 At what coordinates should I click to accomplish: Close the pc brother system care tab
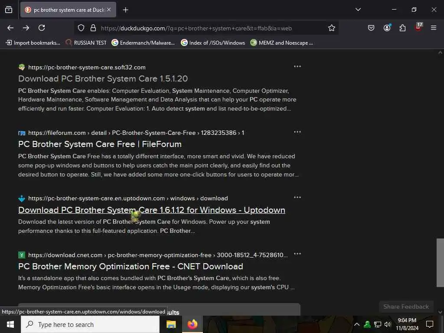click(109, 10)
